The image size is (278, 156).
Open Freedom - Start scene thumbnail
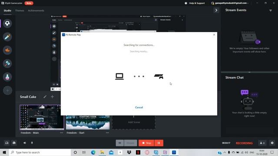point(88,122)
